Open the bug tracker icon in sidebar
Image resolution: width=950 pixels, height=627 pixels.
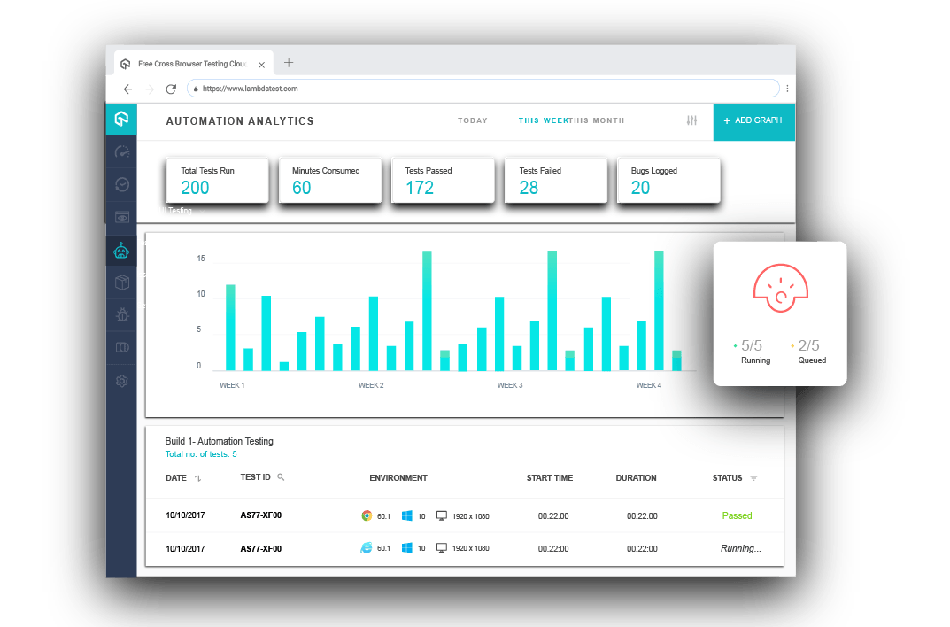click(121, 314)
